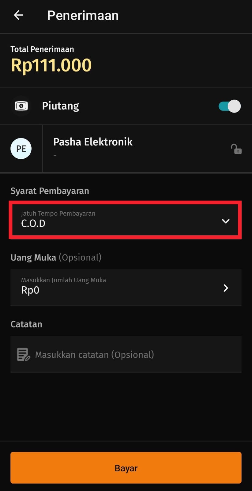Click the unlock padlock icon
This screenshot has width=252, height=491.
click(x=236, y=149)
